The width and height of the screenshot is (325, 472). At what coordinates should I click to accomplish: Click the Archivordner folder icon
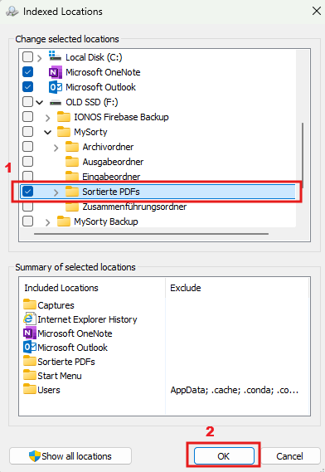[x=72, y=147]
